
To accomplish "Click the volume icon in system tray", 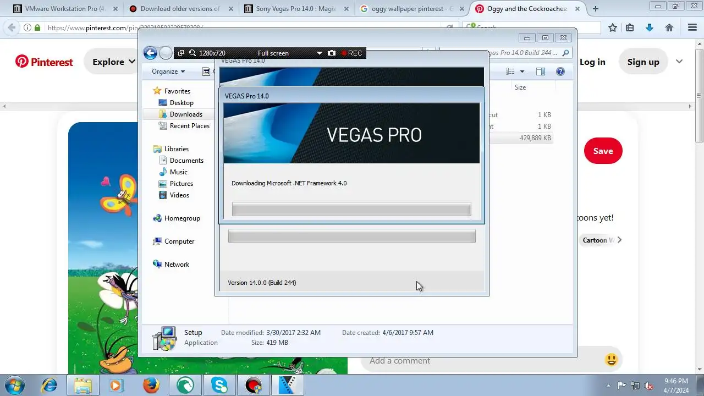I will (x=648, y=386).
